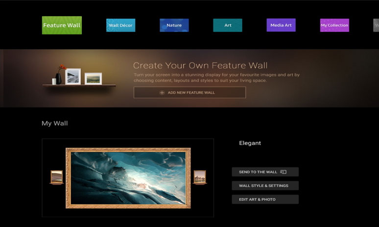Screen dimensions: 379x227
Task: Open My Collection
Action: click(334, 25)
